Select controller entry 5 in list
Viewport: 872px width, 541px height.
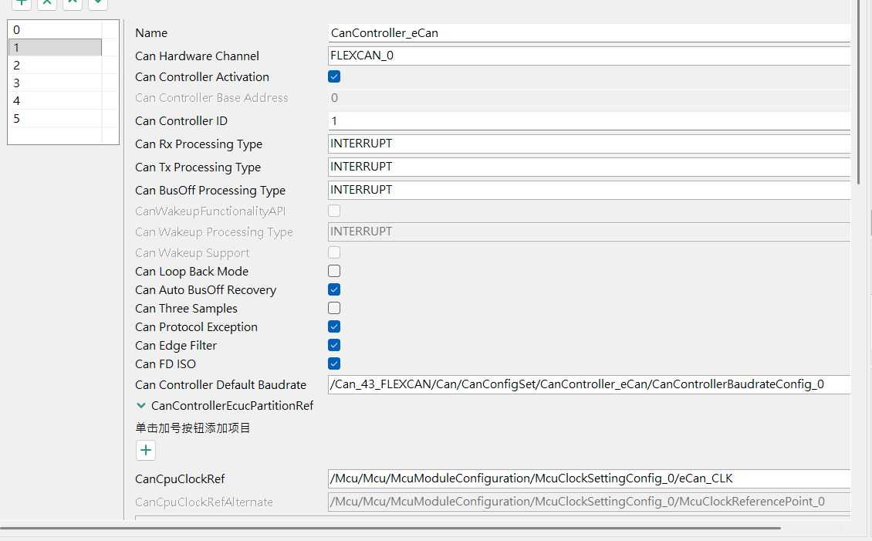click(55, 118)
